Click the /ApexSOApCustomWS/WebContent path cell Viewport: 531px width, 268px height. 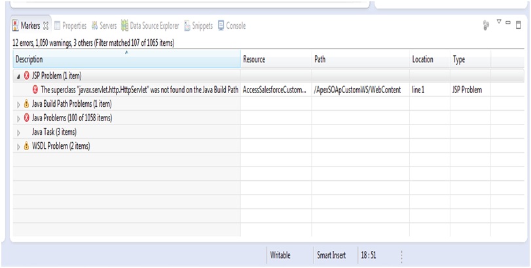tap(360, 90)
